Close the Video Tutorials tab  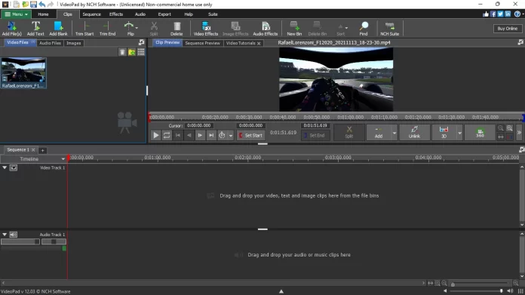tap(259, 43)
